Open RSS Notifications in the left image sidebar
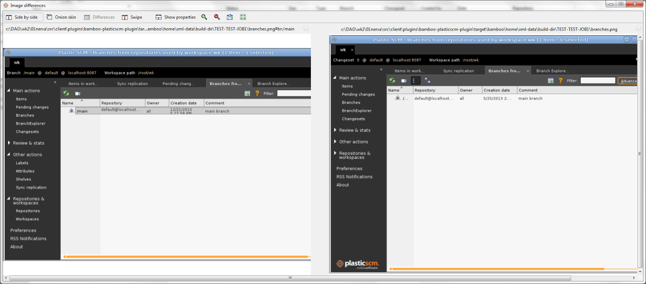Viewport: 646px width, 284px height. click(28, 238)
